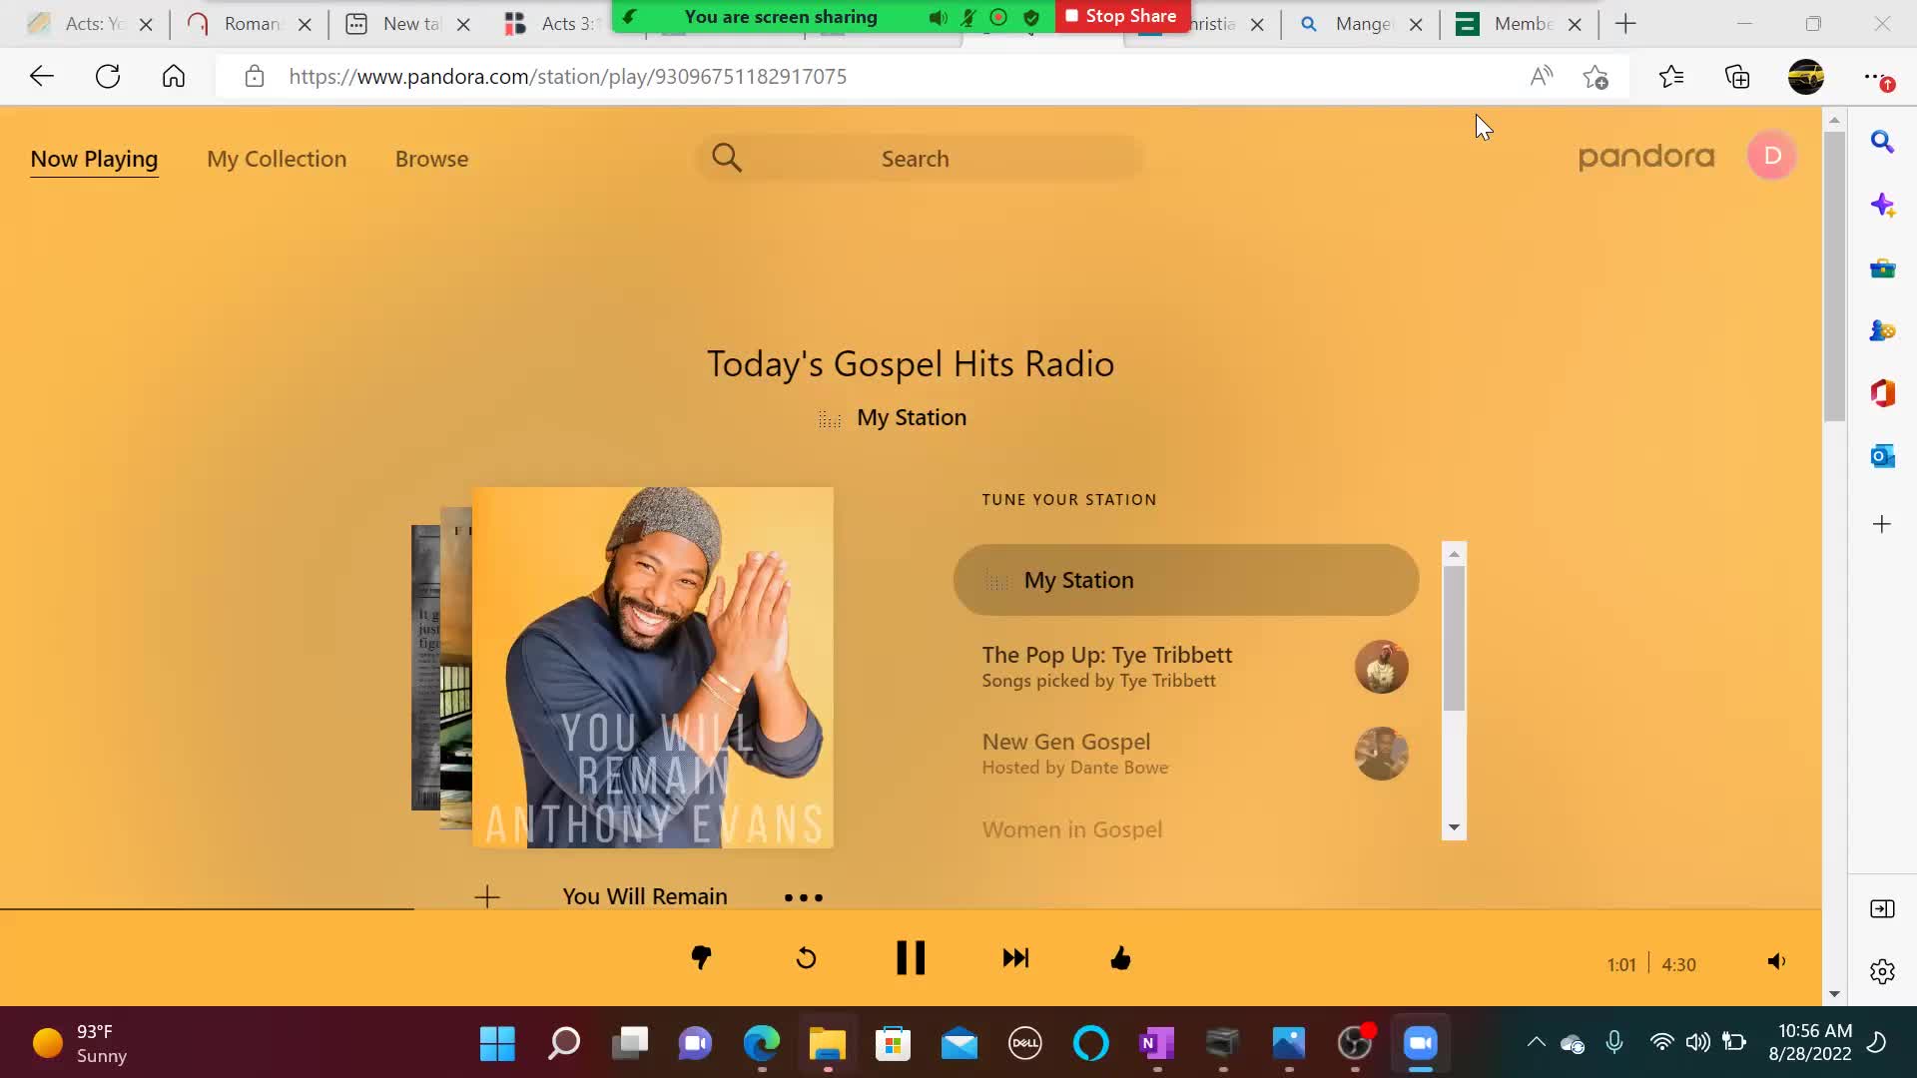Select My Station tuning mode
The height and width of the screenshot is (1078, 1917).
[x=1186, y=580]
